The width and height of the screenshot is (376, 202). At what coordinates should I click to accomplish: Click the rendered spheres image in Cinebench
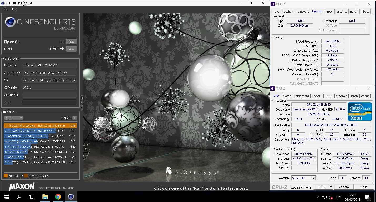point(176,97)
